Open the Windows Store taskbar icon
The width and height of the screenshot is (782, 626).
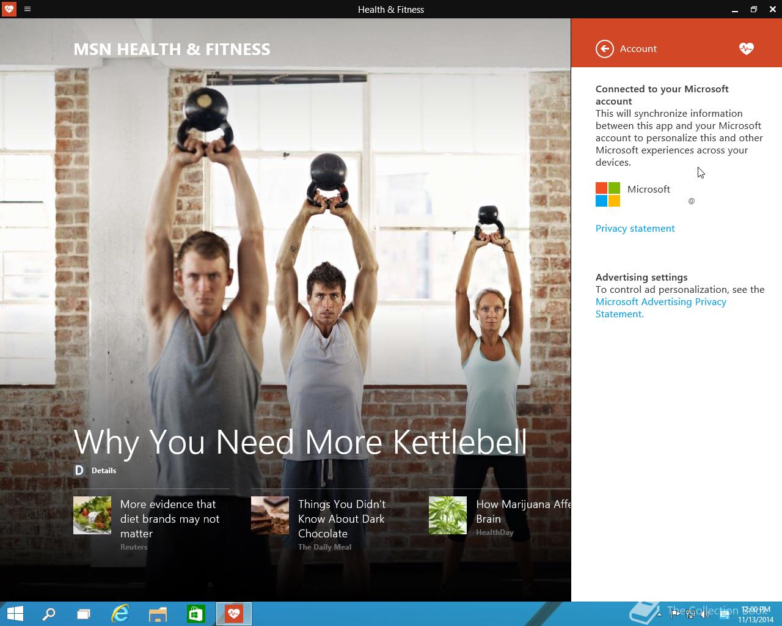(195, 614)
